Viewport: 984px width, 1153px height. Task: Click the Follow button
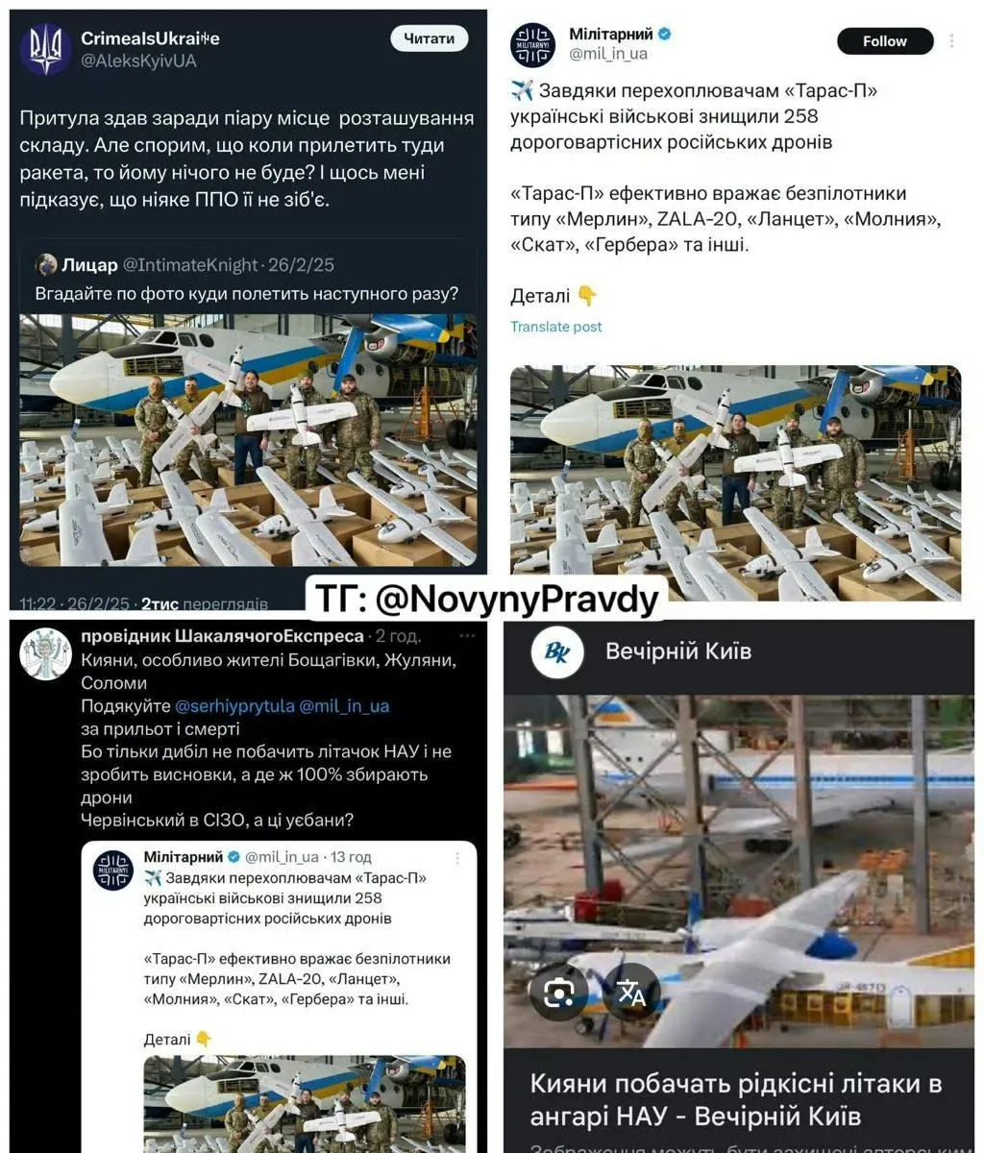coord(885,41)
